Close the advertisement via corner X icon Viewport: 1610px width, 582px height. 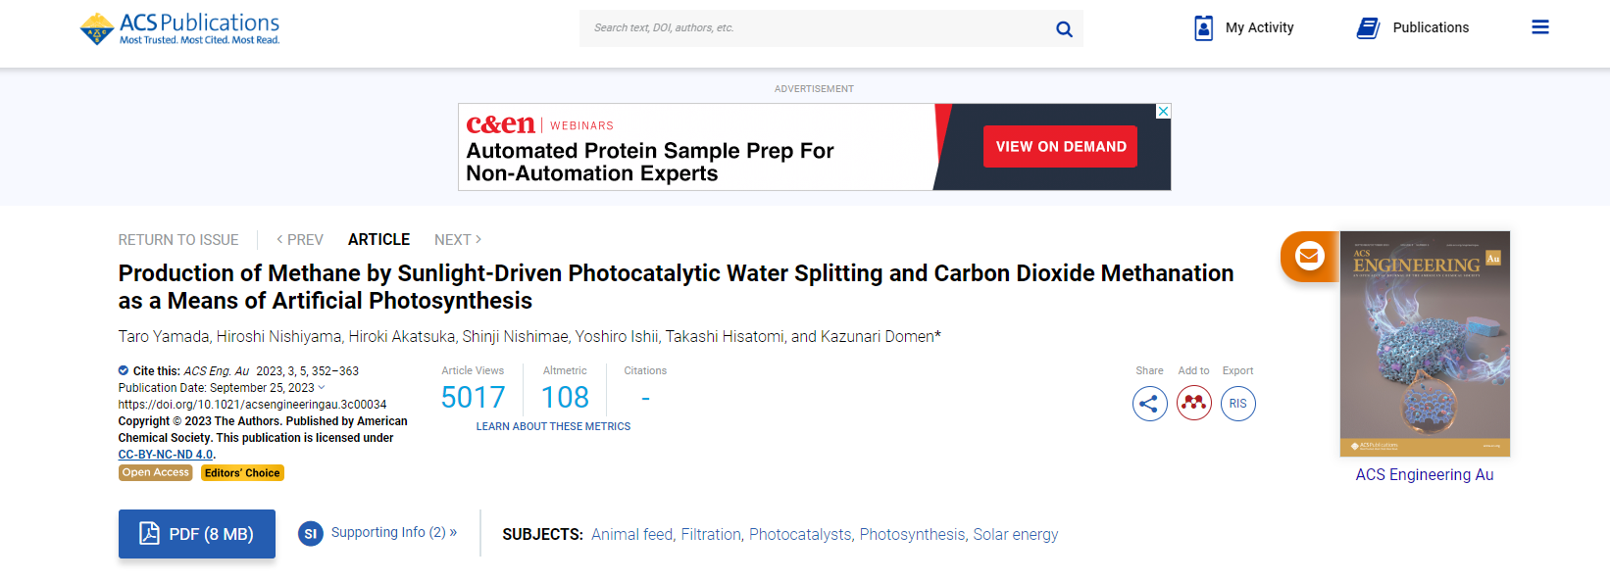pyautogui.click(x=1163, y=112)
